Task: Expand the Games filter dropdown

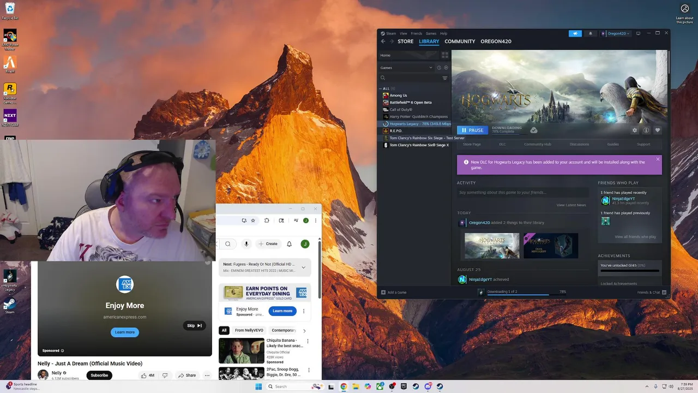Action: [431, 68]
